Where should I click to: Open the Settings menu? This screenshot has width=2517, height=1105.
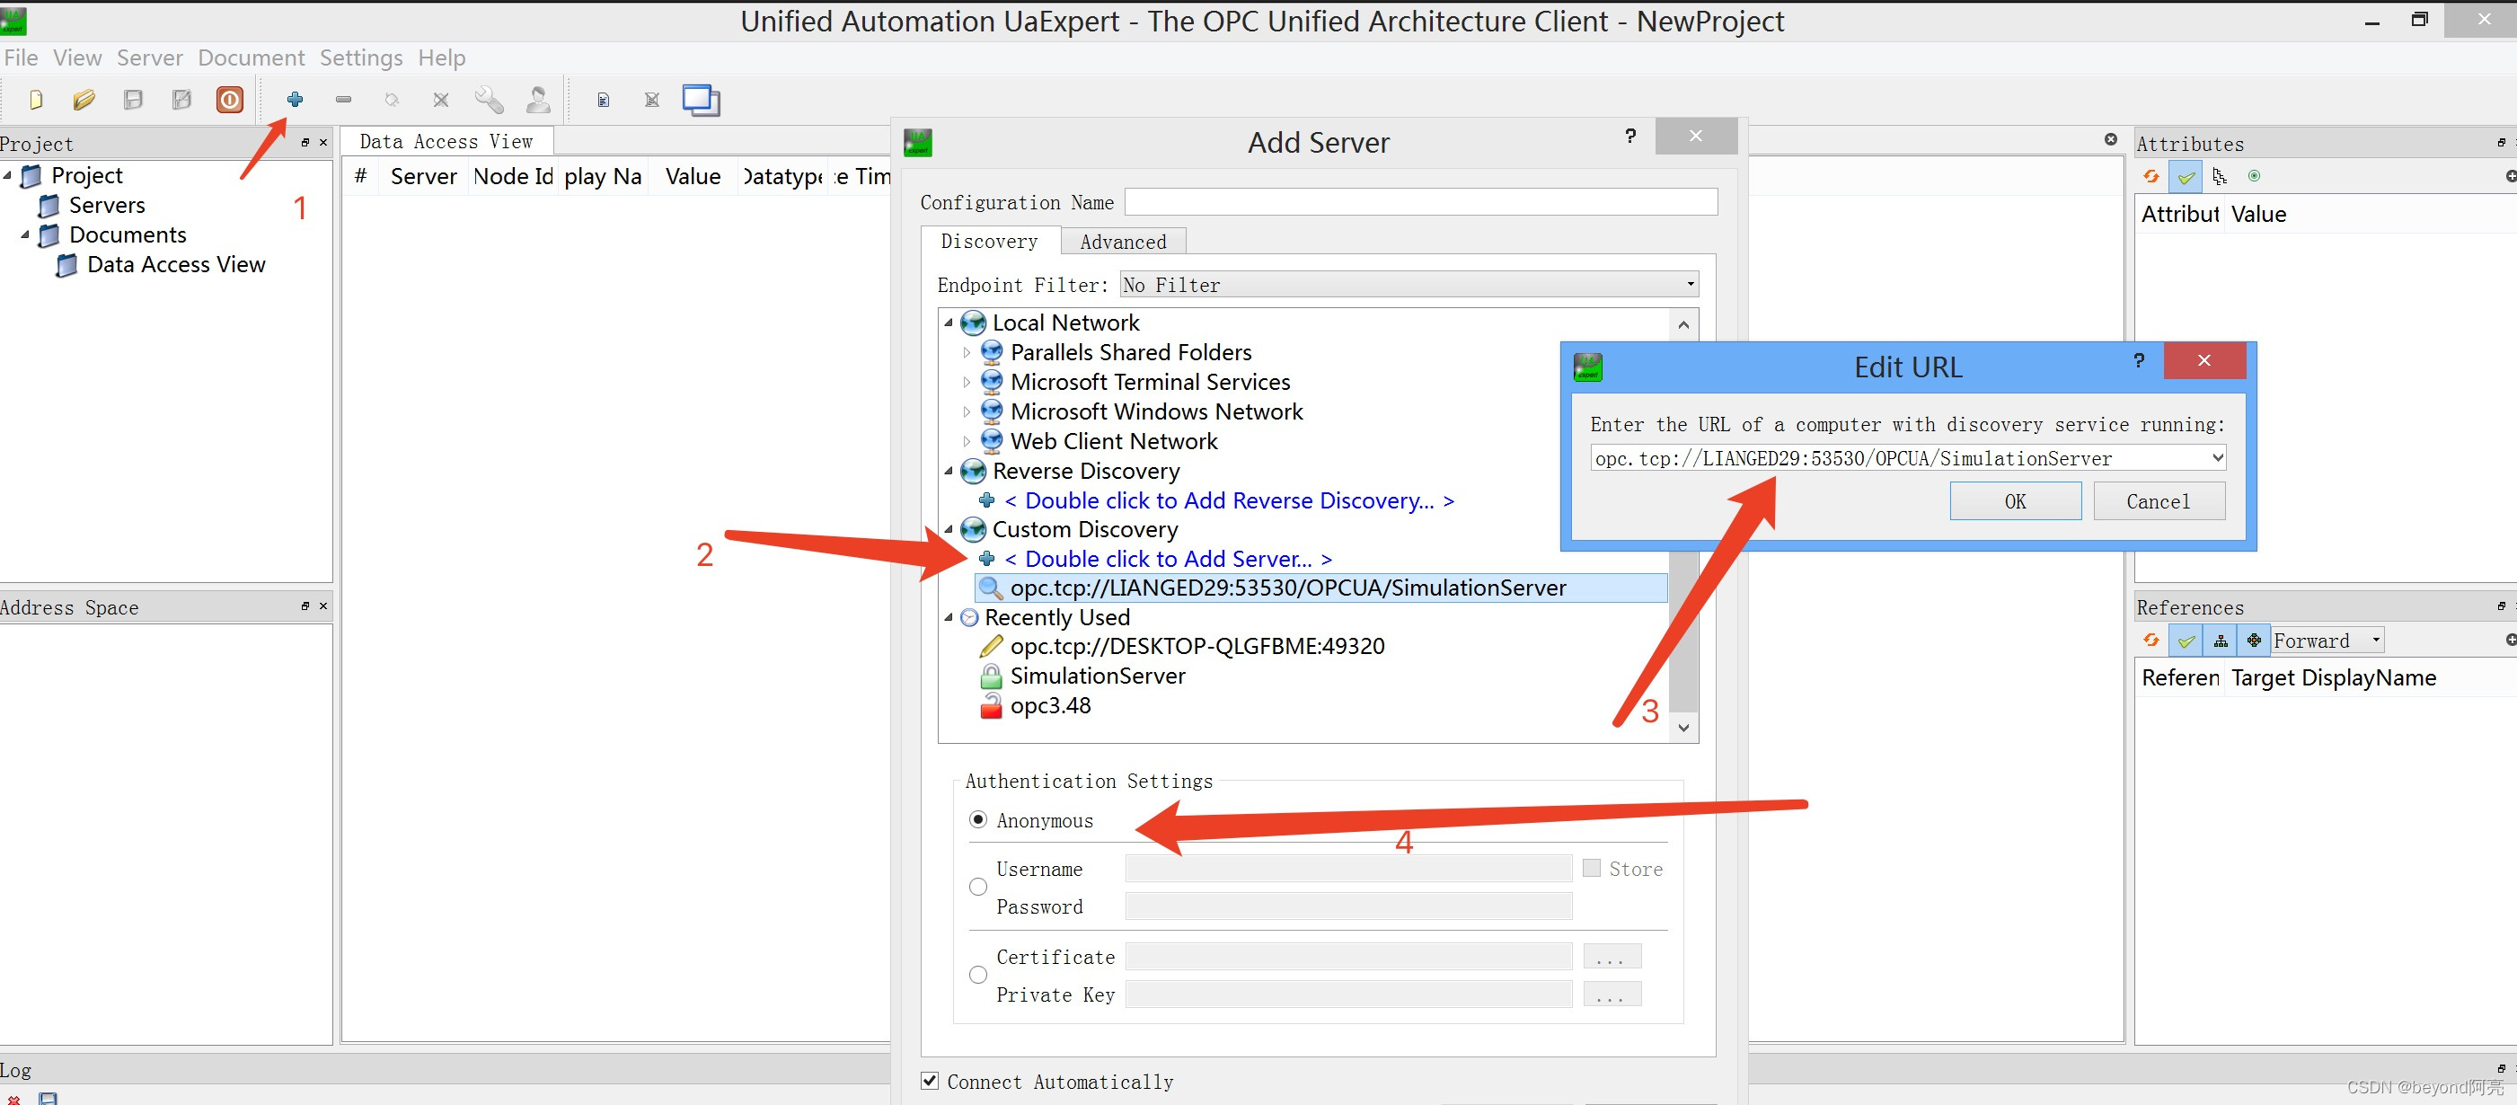[360, 57]
